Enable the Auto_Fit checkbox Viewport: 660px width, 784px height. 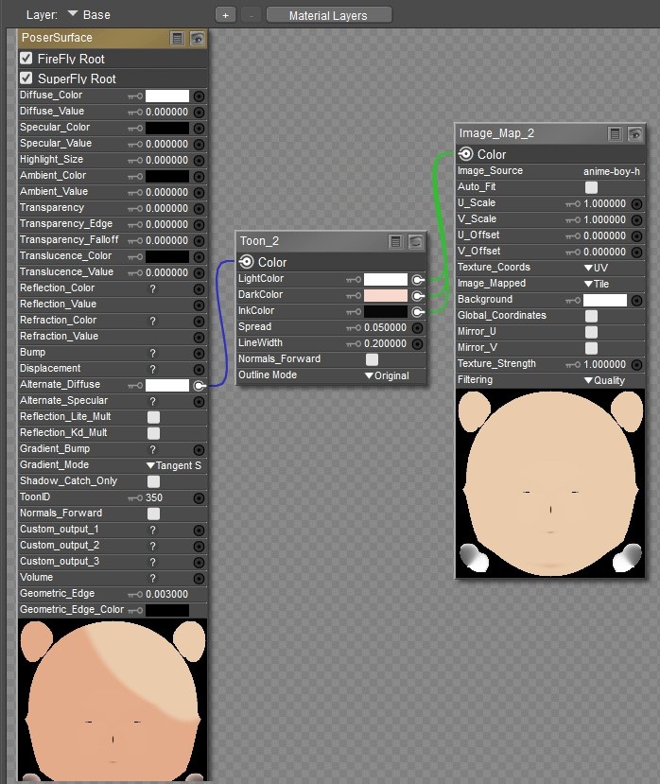tap(591, 187)
